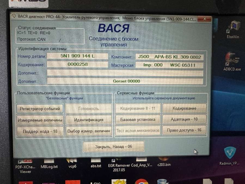Click the greyed Тест испол.механизмов button
Viewport: 245px width, 184px height.
pos(138,131)
